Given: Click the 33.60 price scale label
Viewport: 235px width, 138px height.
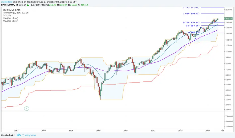Looking at the screenshot, I should (x=228, y=110).
